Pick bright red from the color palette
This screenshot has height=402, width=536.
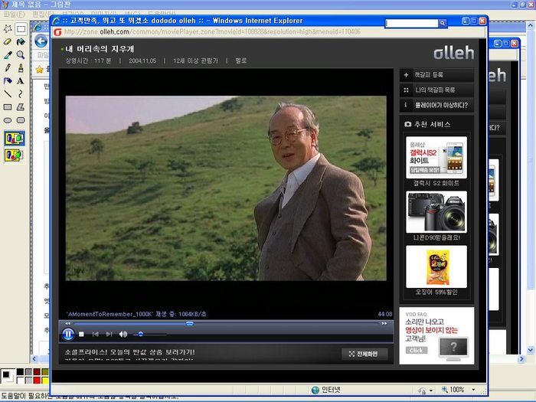pos(37,380)
